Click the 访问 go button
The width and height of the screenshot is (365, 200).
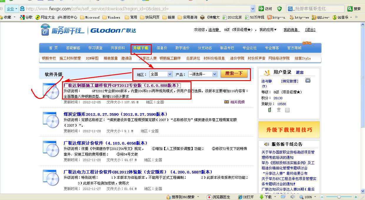(x=266, y=9)
